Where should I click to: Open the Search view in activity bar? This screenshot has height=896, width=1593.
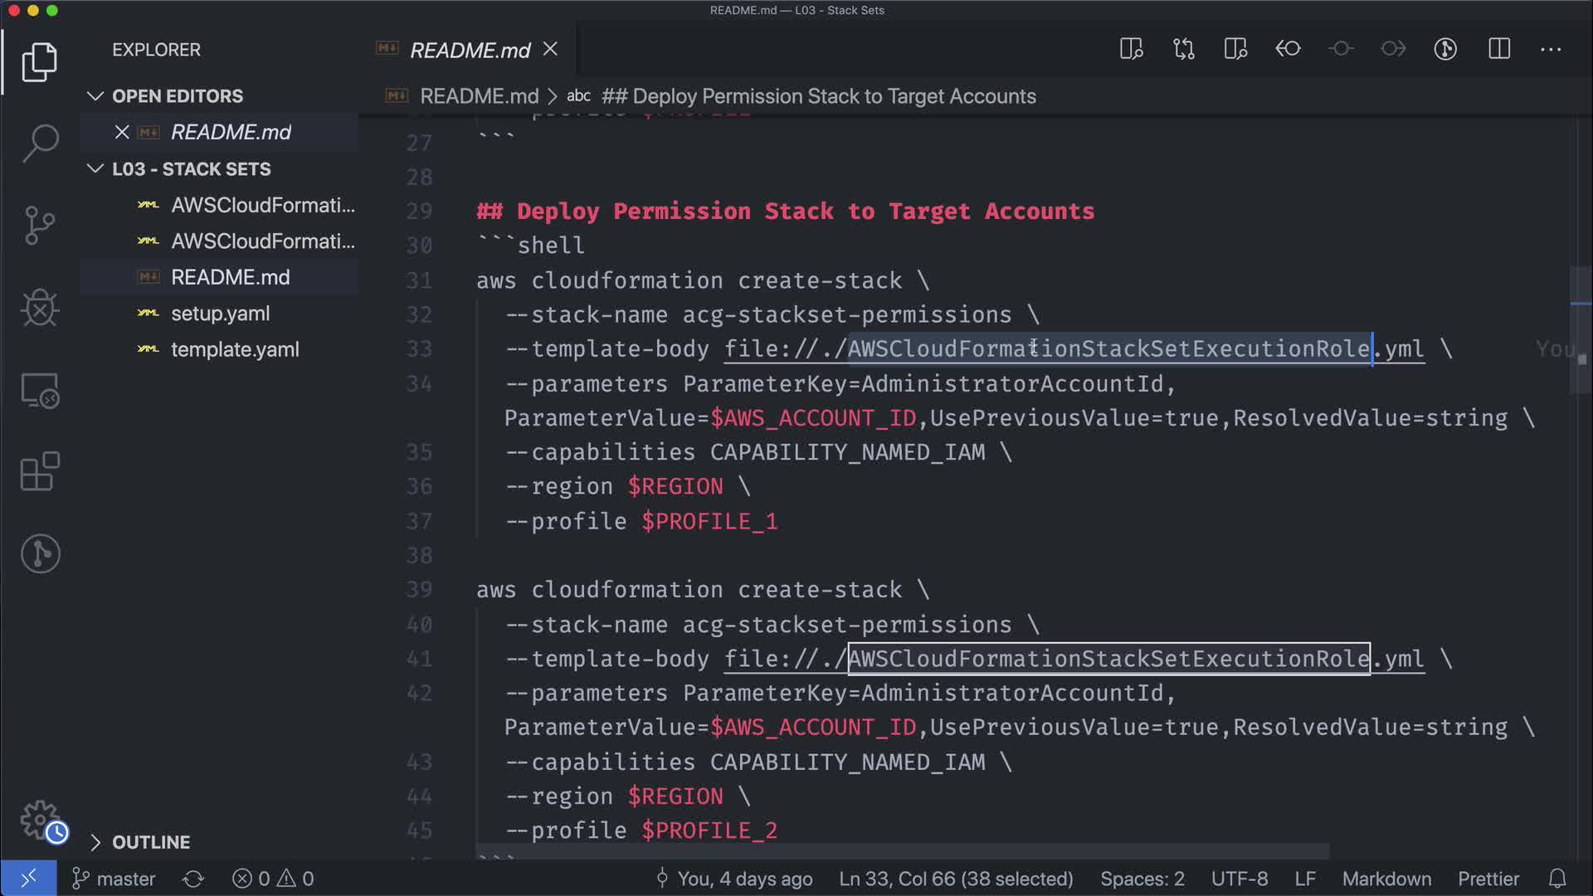coord(40,143)
